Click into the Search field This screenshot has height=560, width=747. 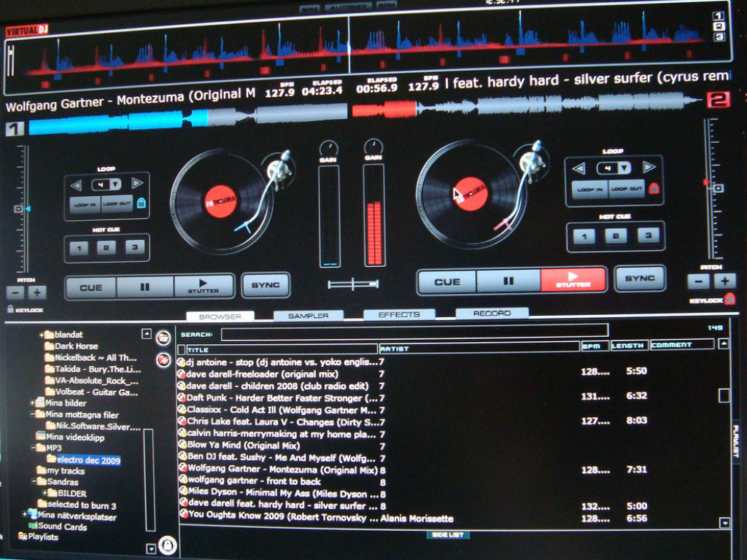tap(414, 332)
